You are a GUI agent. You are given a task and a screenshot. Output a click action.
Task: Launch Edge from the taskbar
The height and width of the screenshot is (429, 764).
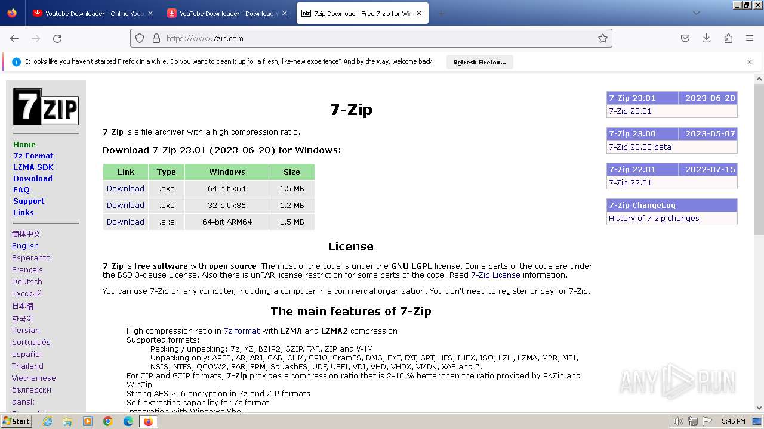coord(128,421)
